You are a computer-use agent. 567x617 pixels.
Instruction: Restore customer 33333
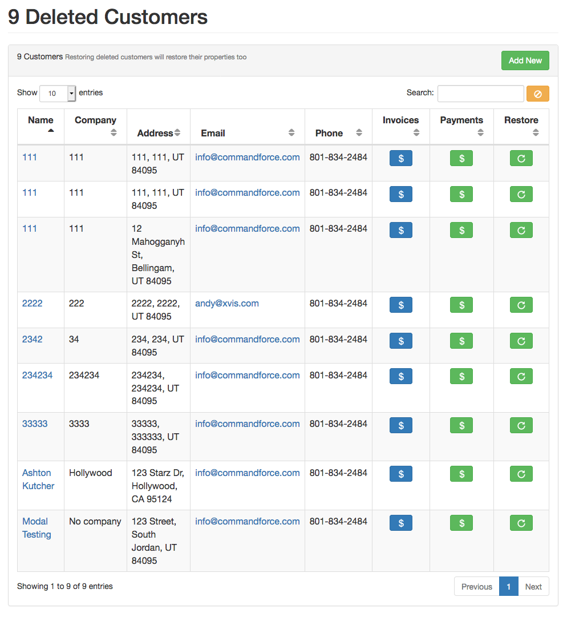tap(521, 425)
